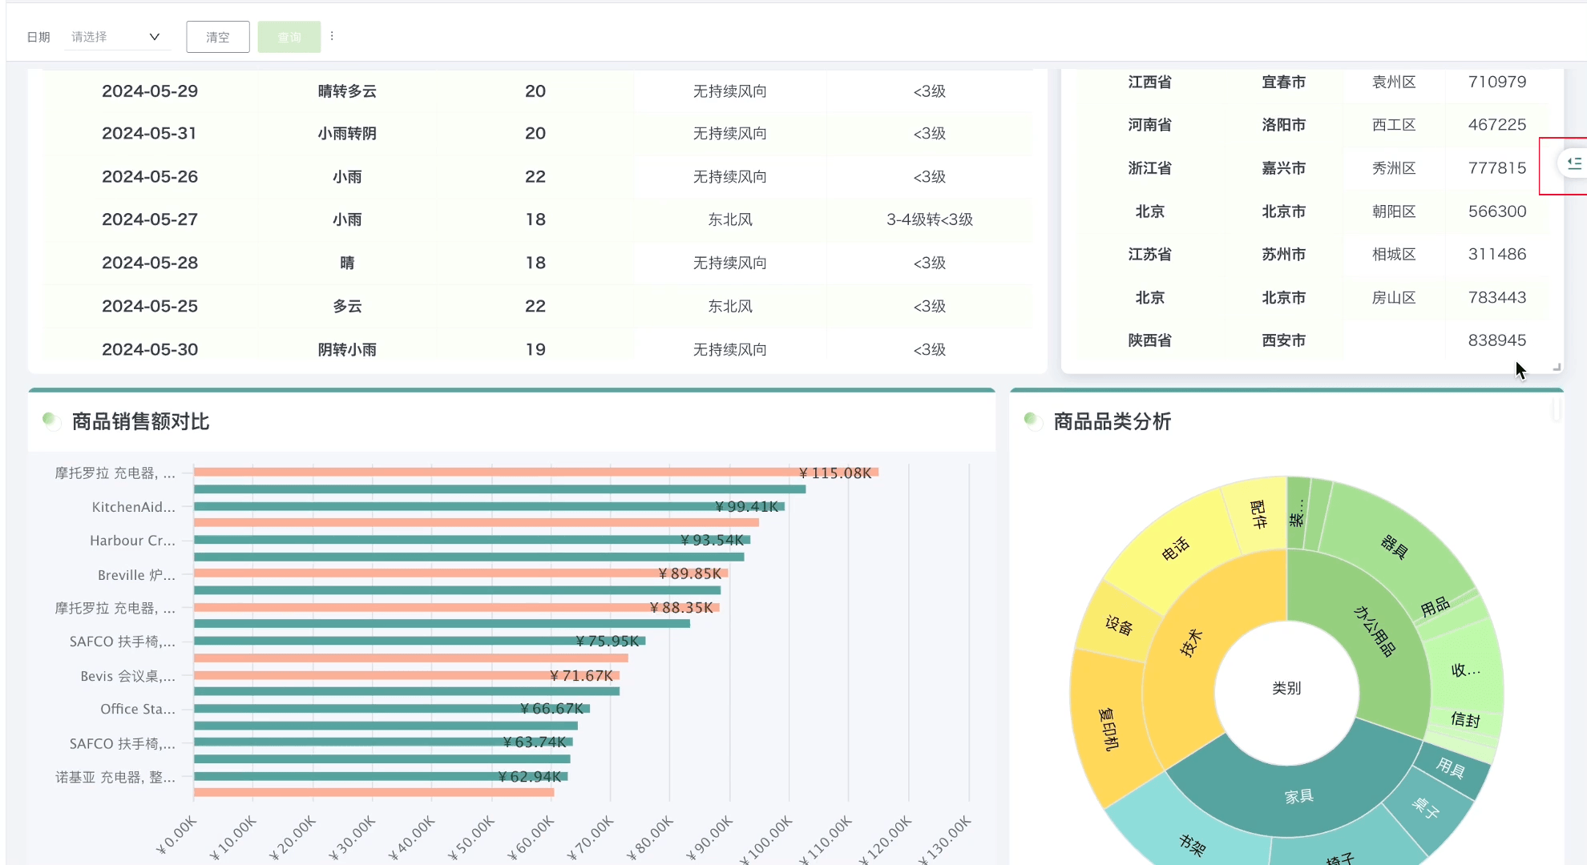Click the 技术 sunburst segment
This screenshot has width=1587, height=865.
pos(1191,642)
